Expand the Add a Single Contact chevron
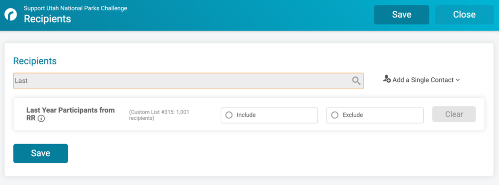 tap(458, 80)
